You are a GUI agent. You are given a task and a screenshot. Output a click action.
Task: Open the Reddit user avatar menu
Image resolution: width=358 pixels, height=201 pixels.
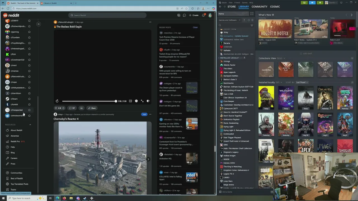click(x=210, y=15)
